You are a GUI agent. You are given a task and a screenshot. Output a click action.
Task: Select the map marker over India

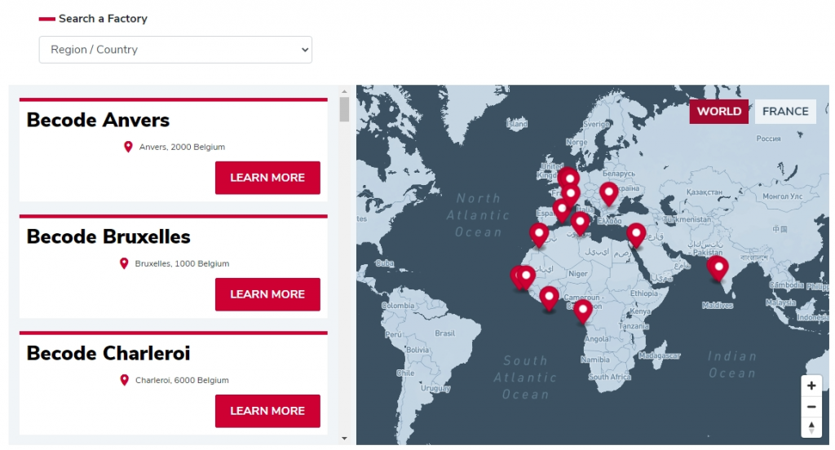click(x=718, y=268)
